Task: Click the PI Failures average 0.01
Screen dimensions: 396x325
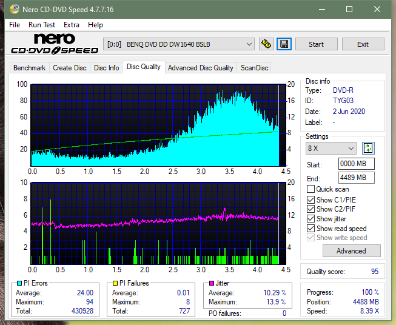Action: click(x=183, y=293)
